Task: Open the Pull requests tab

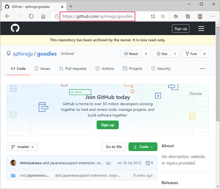Action: pyautogui.click(x=73, y=68)
